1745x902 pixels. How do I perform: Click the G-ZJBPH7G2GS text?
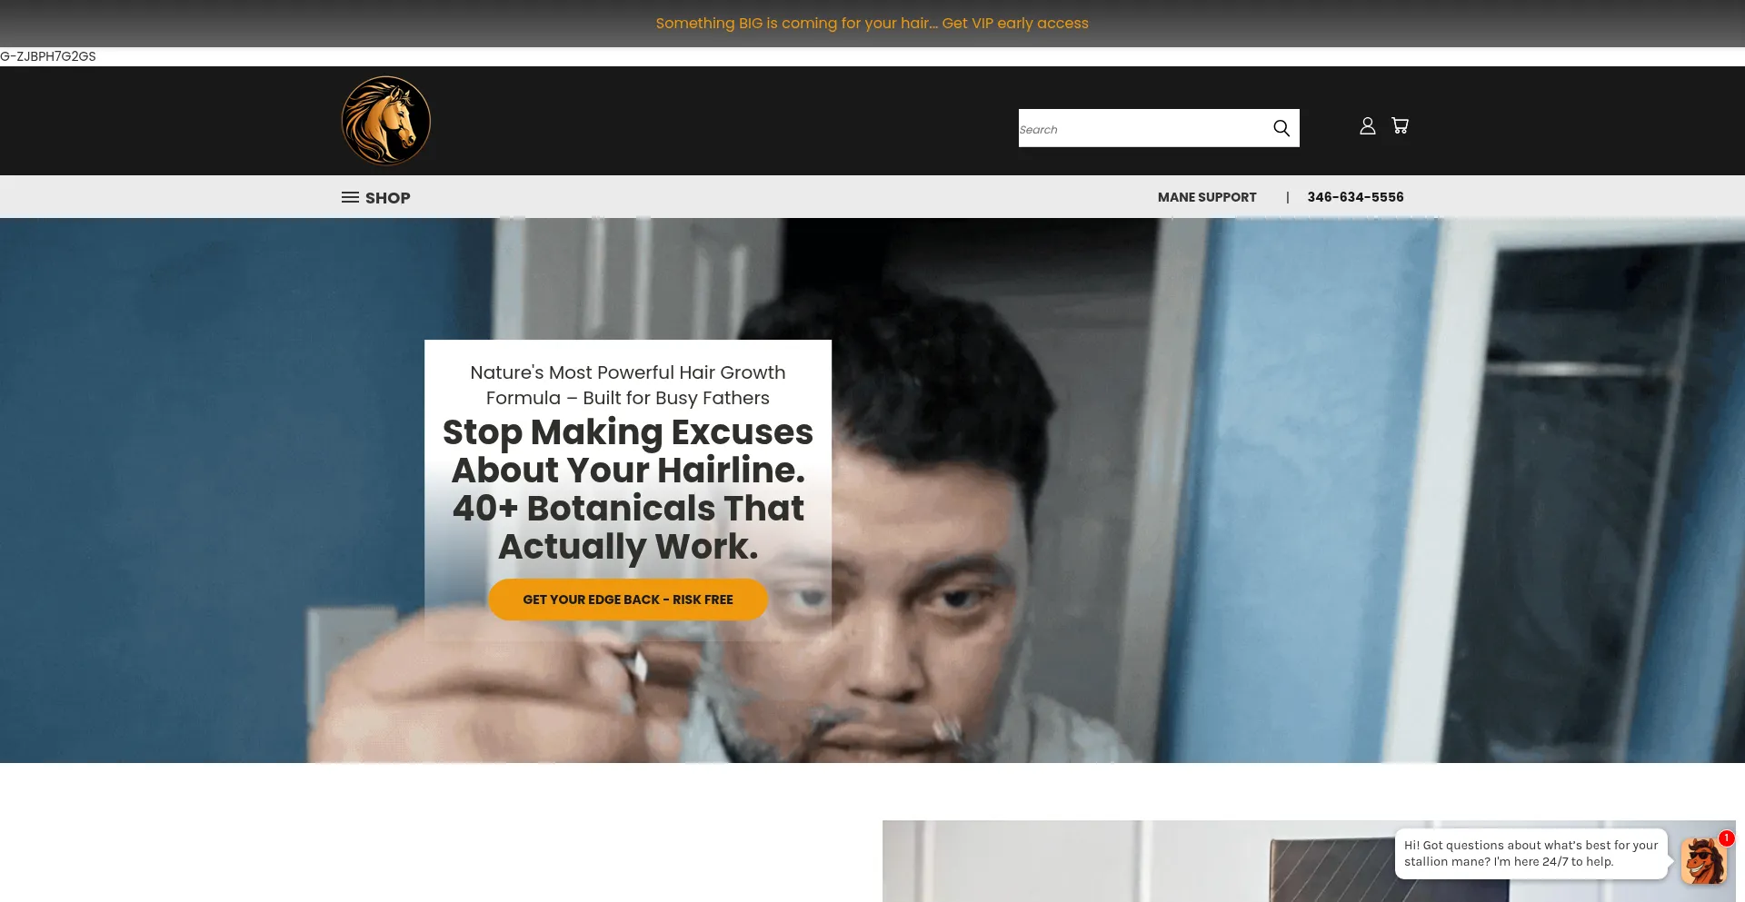[x=48, y=56]
